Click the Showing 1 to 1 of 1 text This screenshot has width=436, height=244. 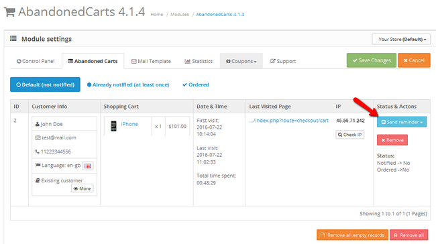click(x=393, y=214)
